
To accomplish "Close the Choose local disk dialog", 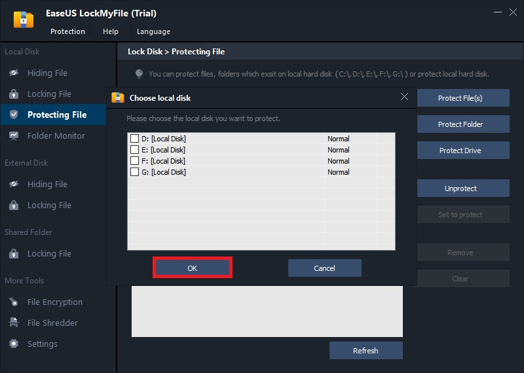I will pyautogui.click(x=404, y=97).
